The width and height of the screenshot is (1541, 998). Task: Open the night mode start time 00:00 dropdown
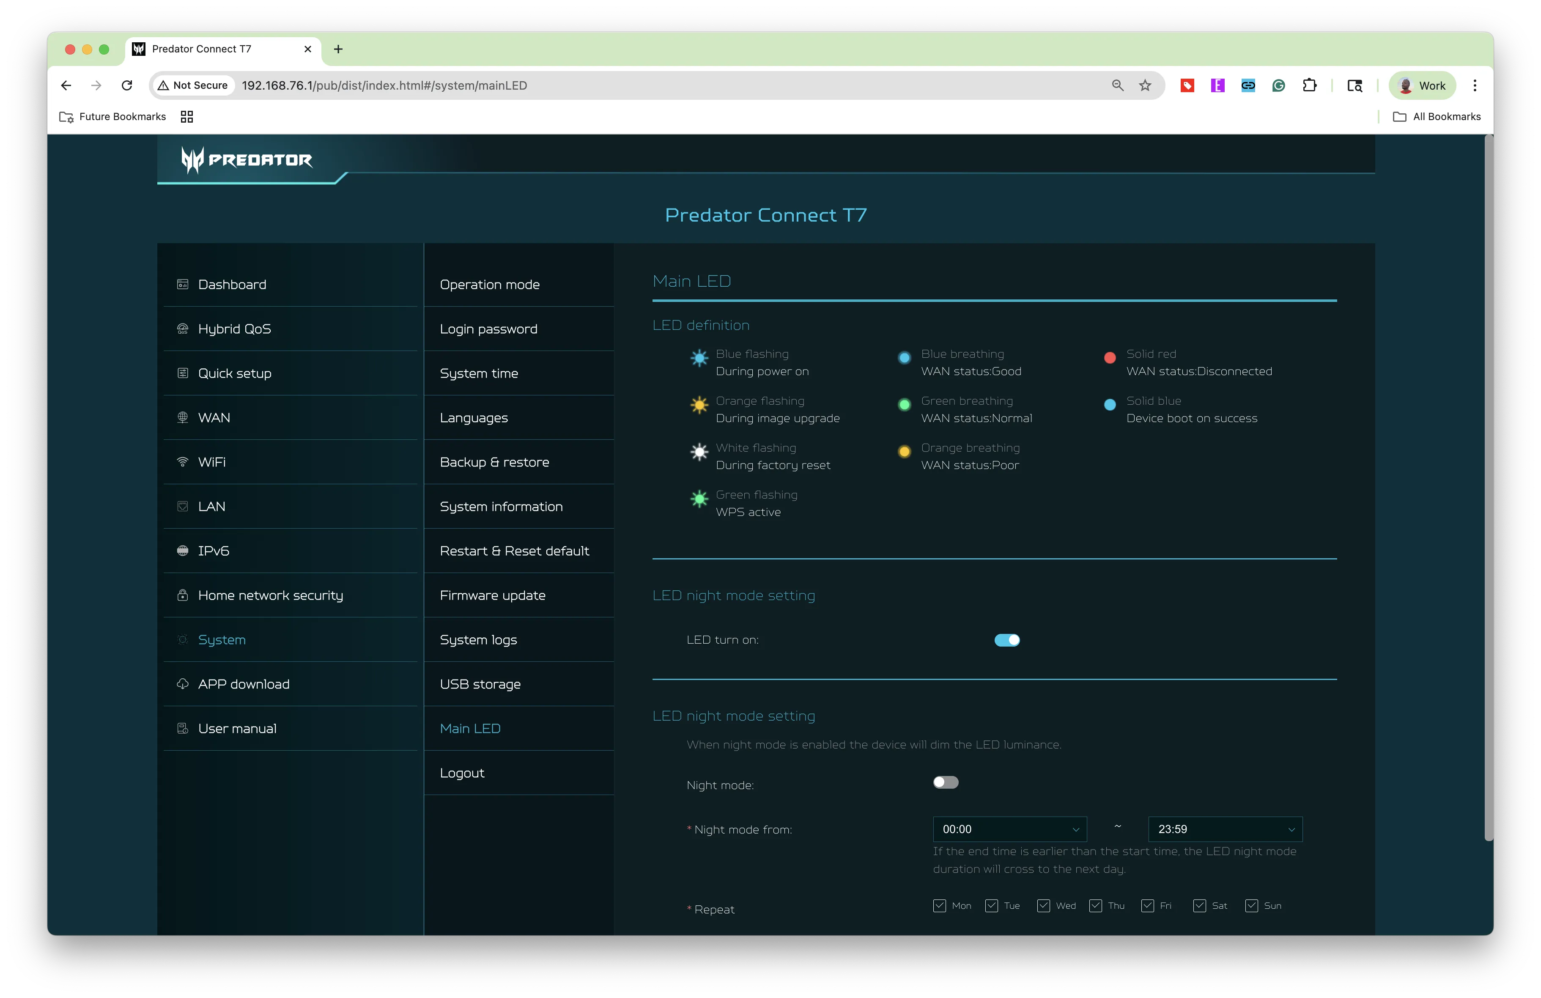(1009, 829)
